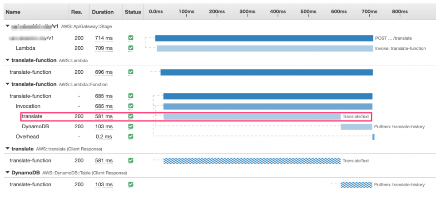
Task: Click the green check in the highlighted translate row
Action: (x=131, y=116)
